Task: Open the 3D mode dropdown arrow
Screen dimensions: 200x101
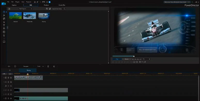Action: [142, 62]
